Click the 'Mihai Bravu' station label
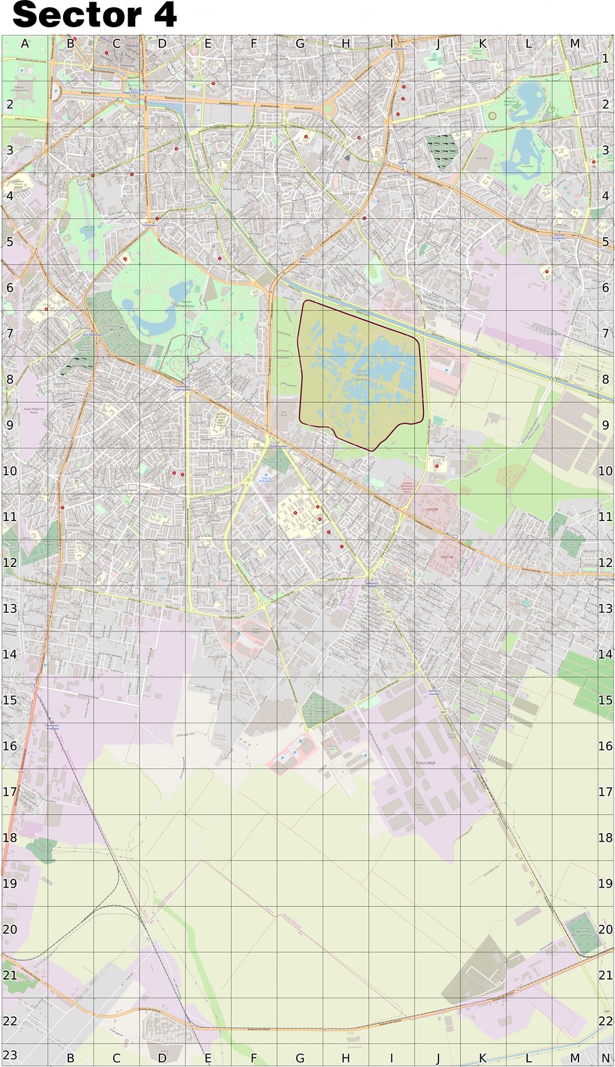The width and height of the screenshot is (615, 1067). (x=304, y=260)
